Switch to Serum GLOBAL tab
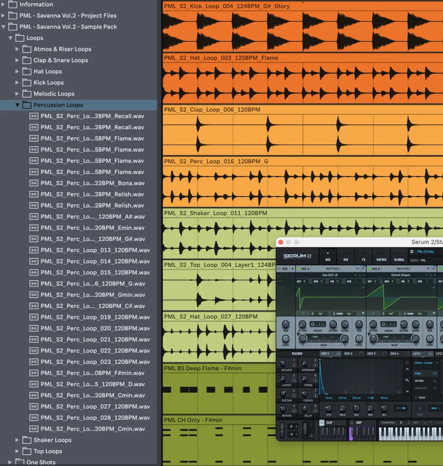443x466 pixels. click(399, 257)
